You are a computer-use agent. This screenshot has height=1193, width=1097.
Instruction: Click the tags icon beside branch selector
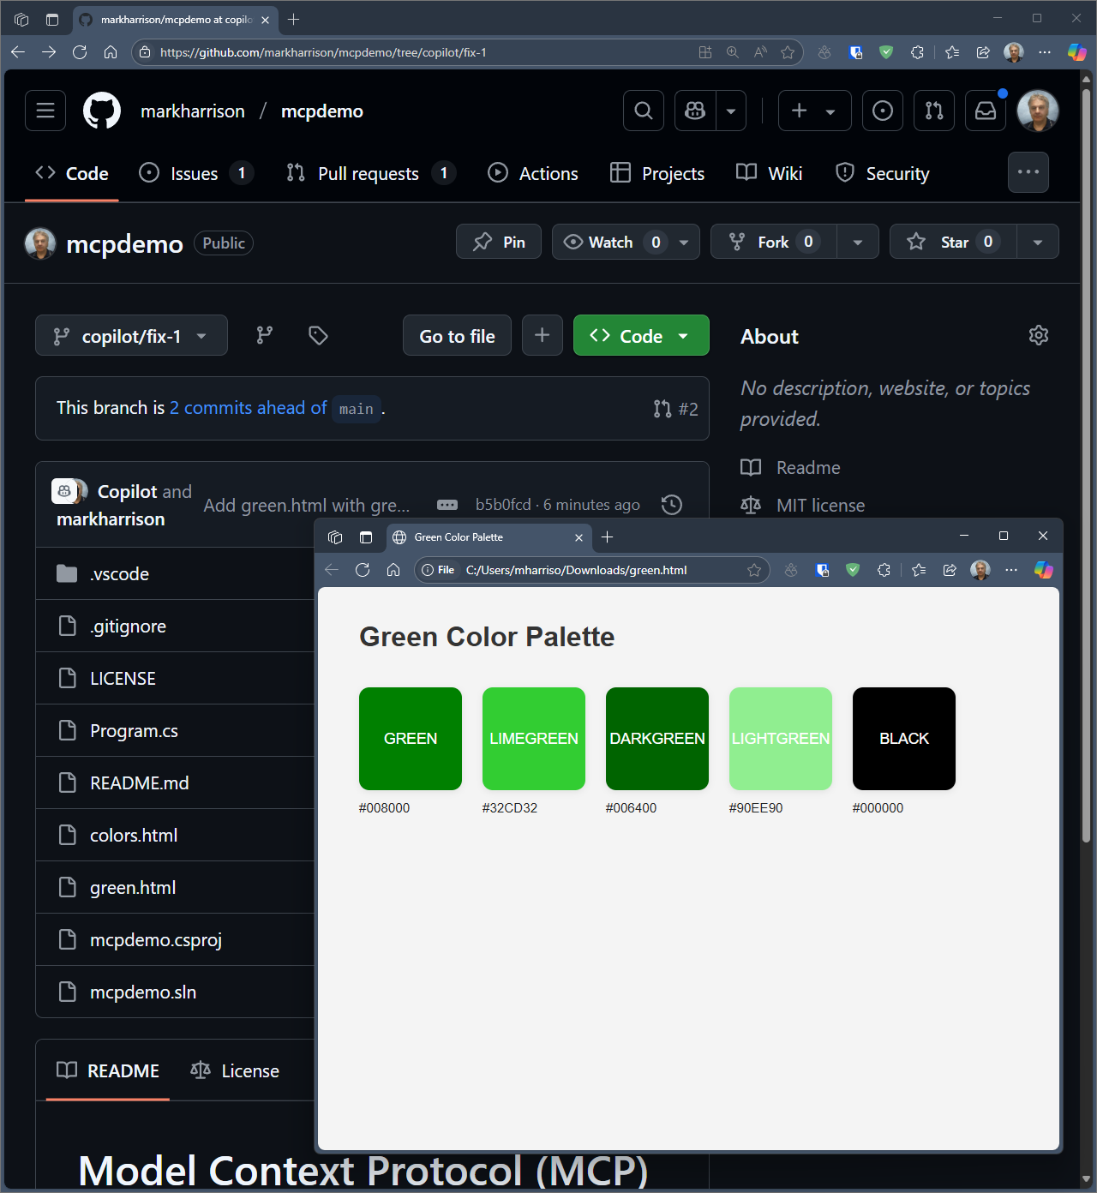point(318,335)
